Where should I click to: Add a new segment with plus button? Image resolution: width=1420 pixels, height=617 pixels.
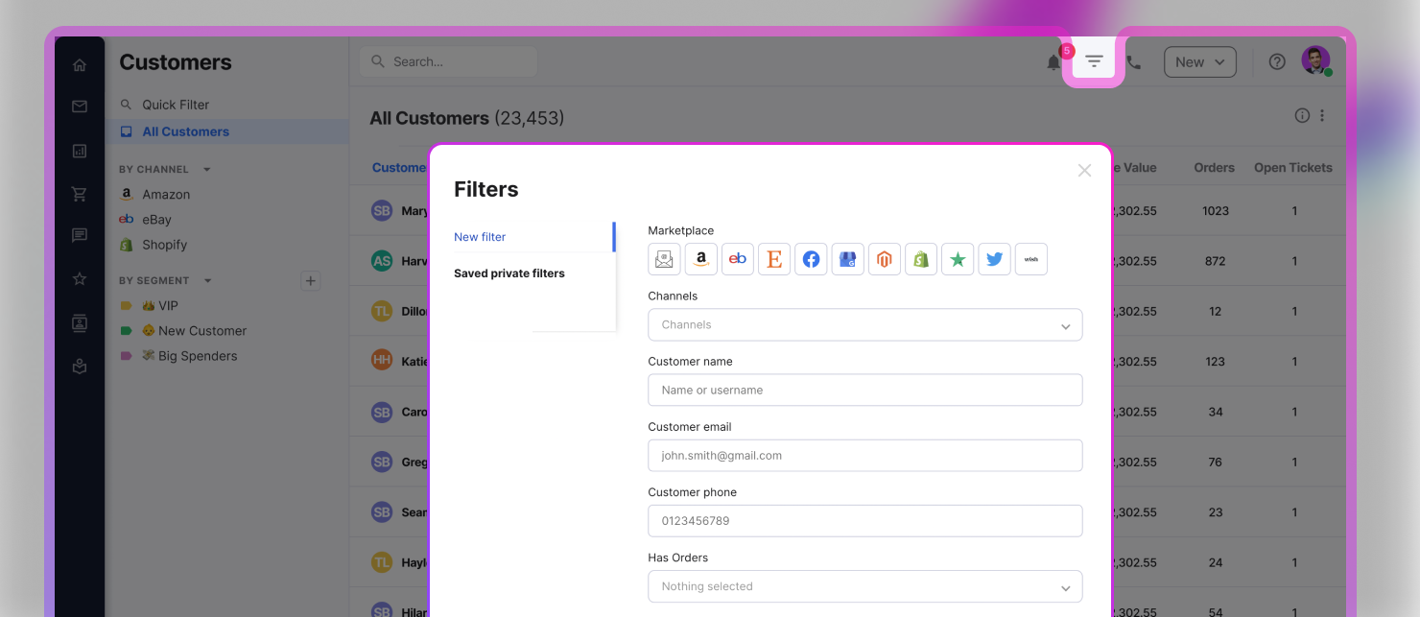click(x=310, y=281)
